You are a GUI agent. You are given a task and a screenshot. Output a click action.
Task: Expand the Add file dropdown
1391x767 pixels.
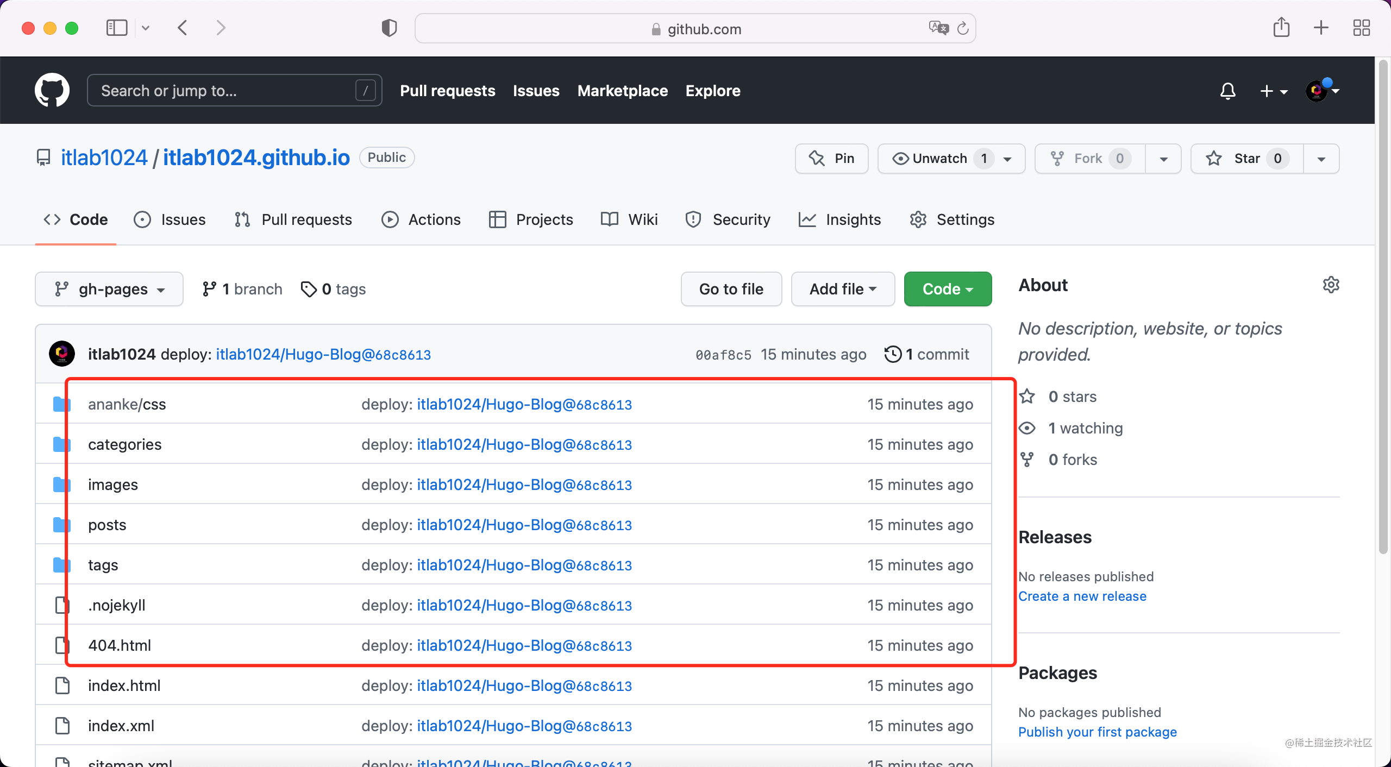point(842,289)
